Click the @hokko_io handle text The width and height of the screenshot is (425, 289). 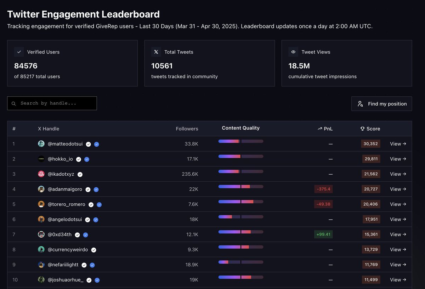(60, 159)
